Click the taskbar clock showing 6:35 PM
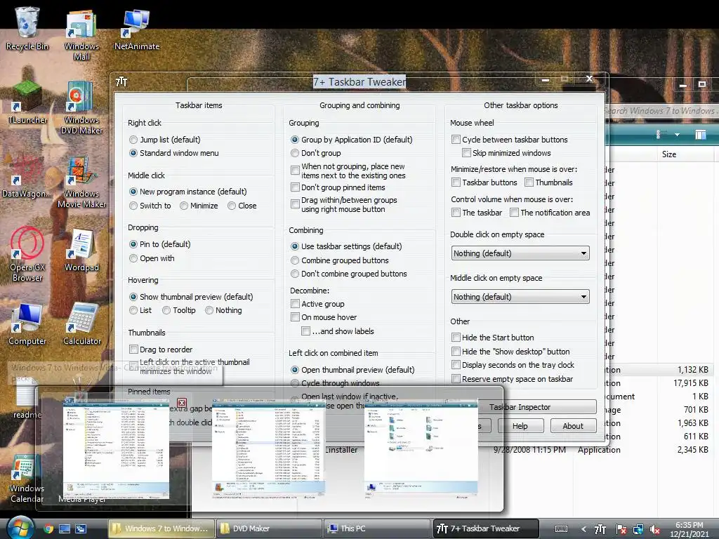The image size is (719, 539). click(690, 529)
